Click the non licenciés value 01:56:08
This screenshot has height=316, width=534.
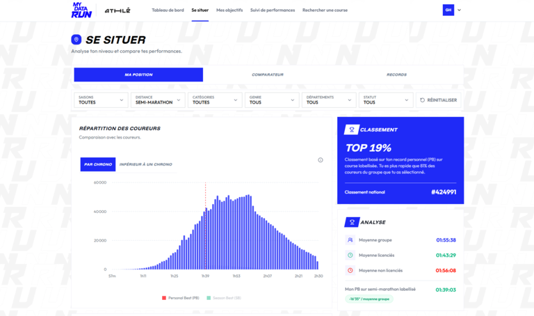click(x=446, y=271)
